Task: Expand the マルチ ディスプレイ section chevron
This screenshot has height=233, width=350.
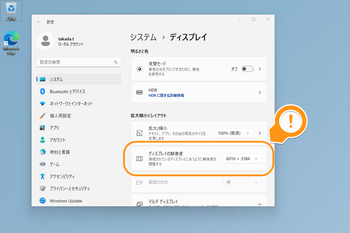Action: coord(259,204)
